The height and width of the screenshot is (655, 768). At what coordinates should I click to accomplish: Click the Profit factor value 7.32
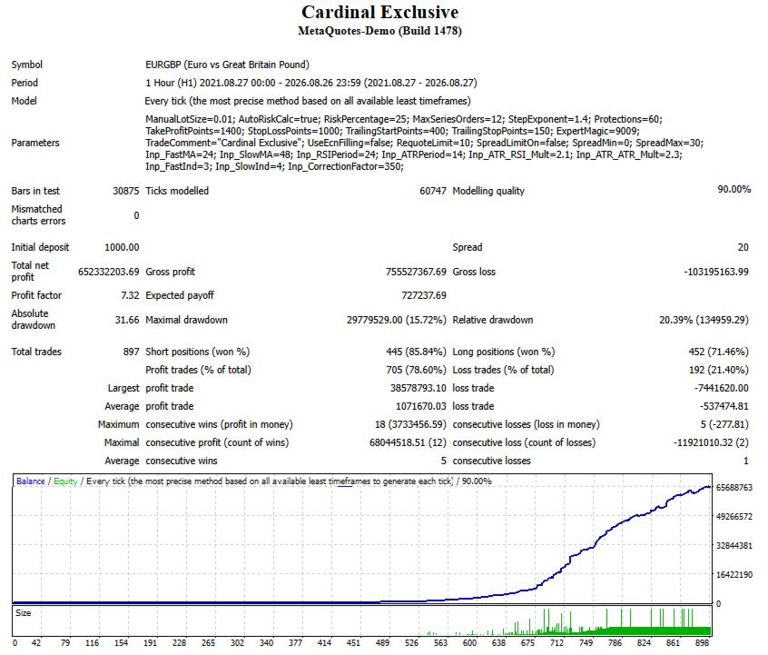[131, 295]
